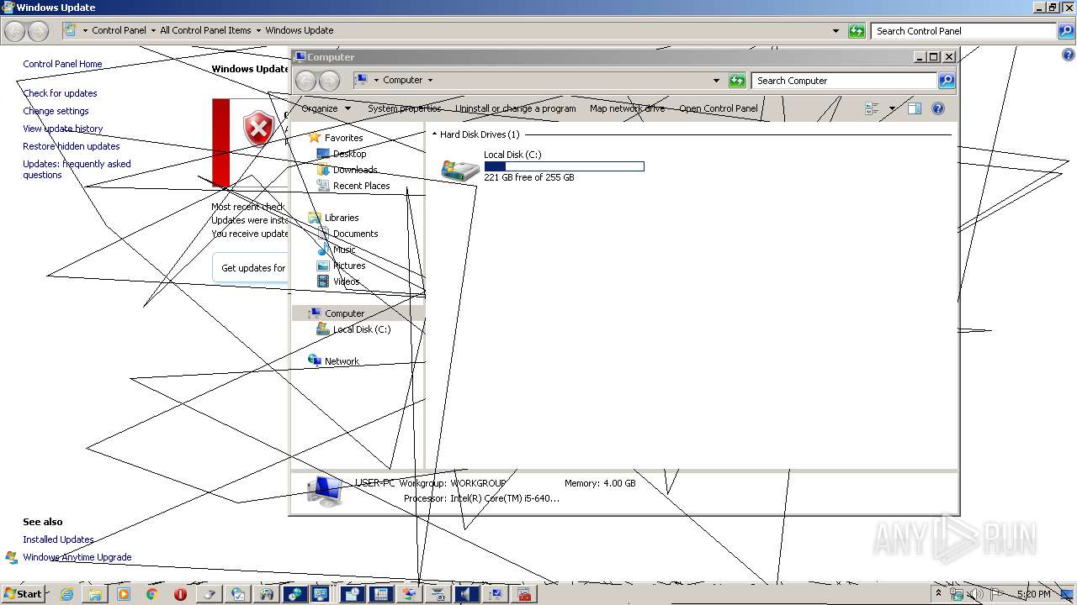Click the Change your view icon
The image size is (1077, 605).
pos(872,108)
